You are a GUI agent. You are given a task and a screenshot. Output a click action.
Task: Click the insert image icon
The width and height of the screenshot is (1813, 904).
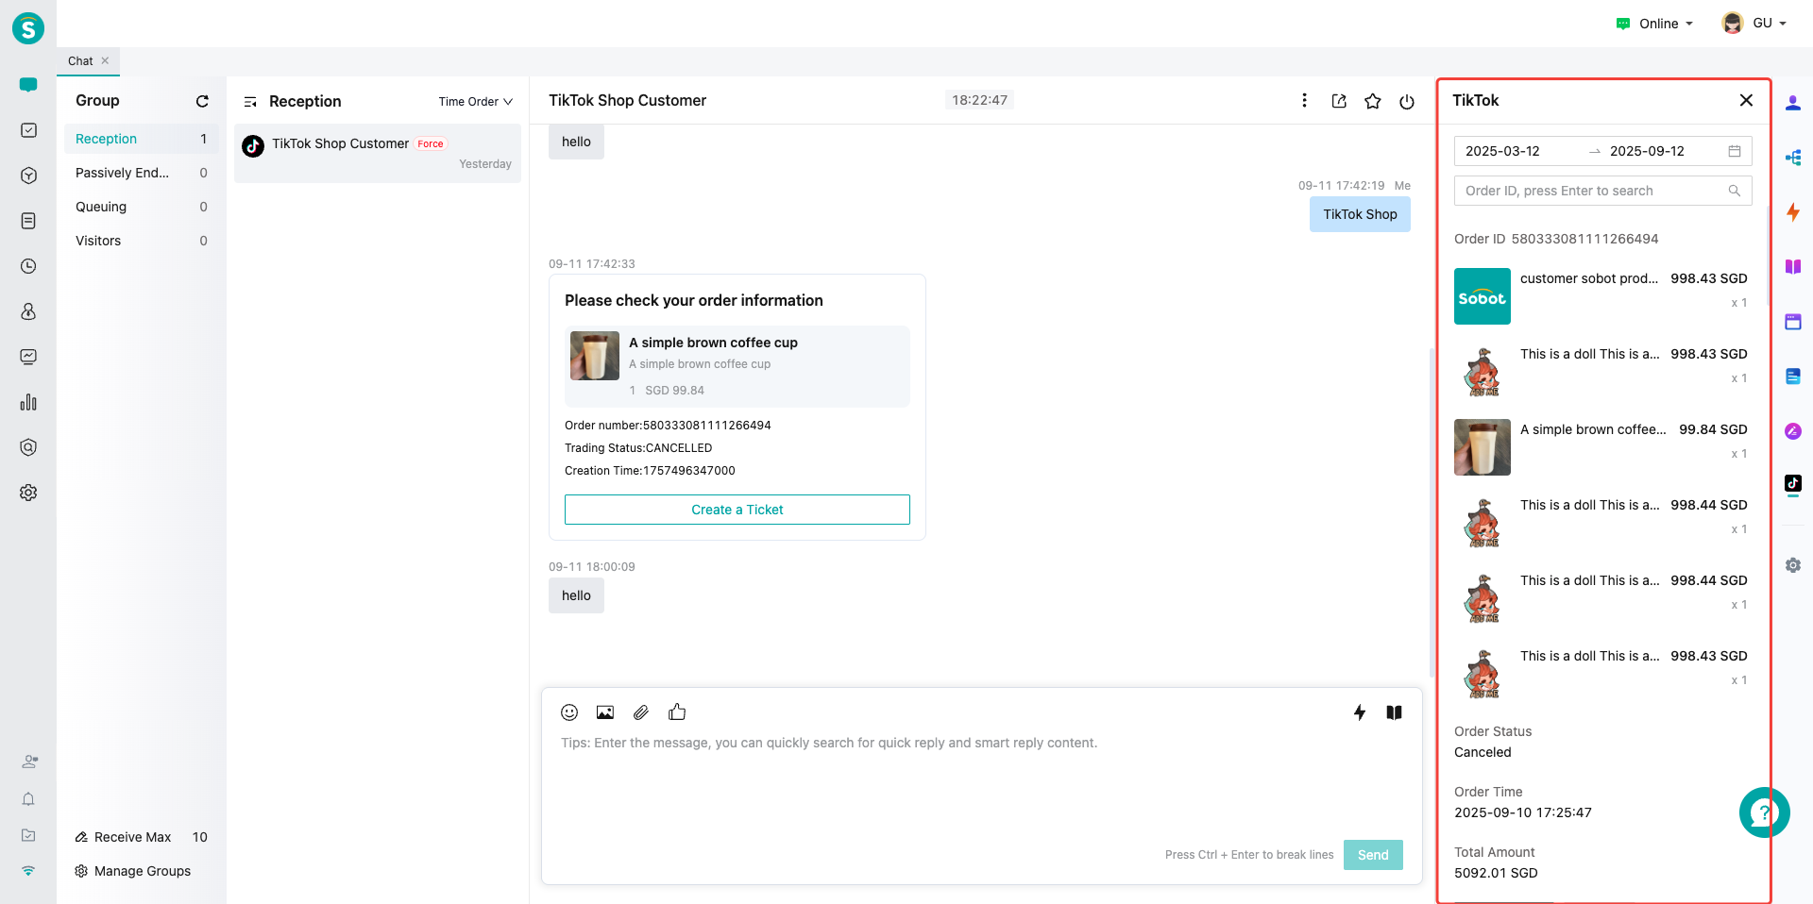click(605, 712)
